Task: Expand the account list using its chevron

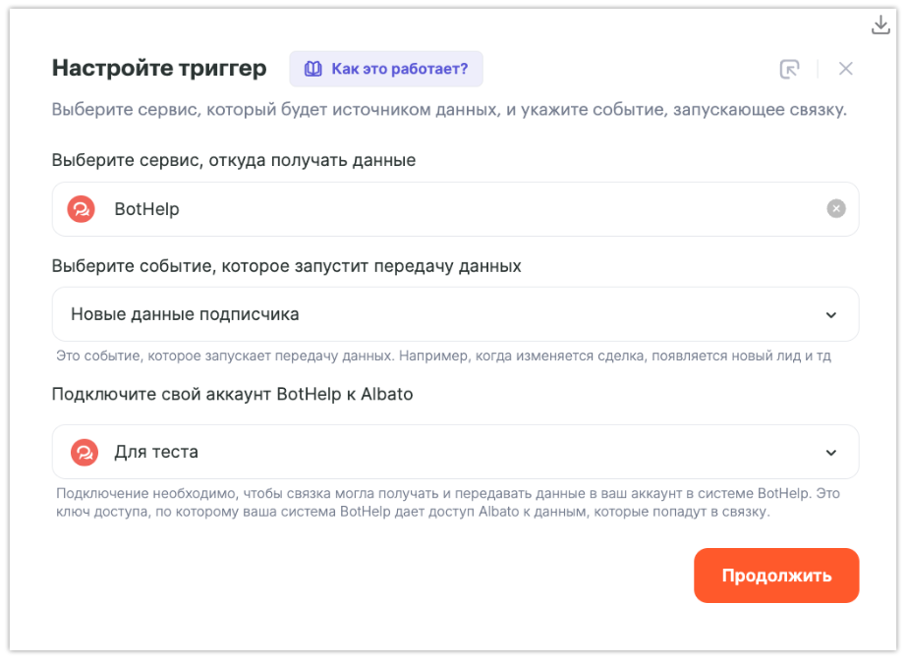Action: pyautogui.click(x=831, y=453)
